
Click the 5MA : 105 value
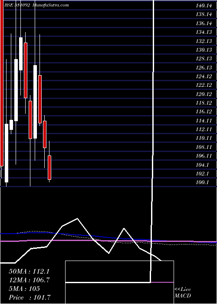click(24, 289)
